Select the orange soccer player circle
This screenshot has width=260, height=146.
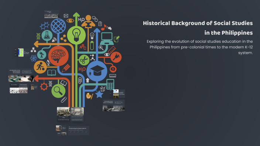(x=40, y=67)
